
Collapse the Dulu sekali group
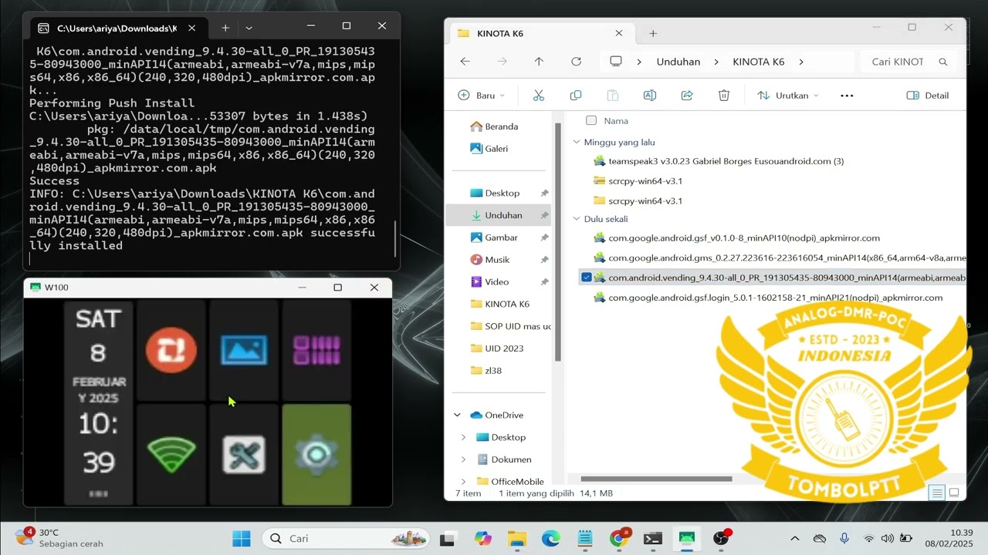pos(577,219)
